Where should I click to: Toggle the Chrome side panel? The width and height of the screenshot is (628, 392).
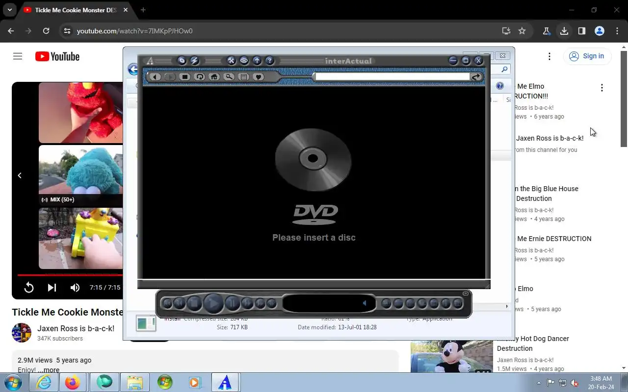click(582, 31)
